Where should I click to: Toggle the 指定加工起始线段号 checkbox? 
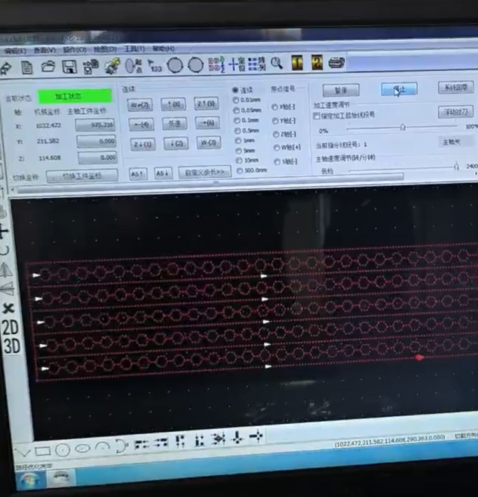317,116
